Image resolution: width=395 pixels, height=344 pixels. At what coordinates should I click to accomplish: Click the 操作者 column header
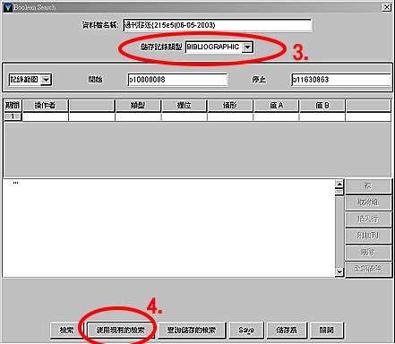click(x=46, y=106)
